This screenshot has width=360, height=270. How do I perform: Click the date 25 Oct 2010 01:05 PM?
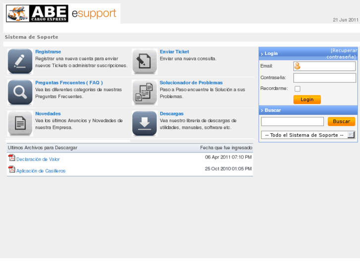228,168
